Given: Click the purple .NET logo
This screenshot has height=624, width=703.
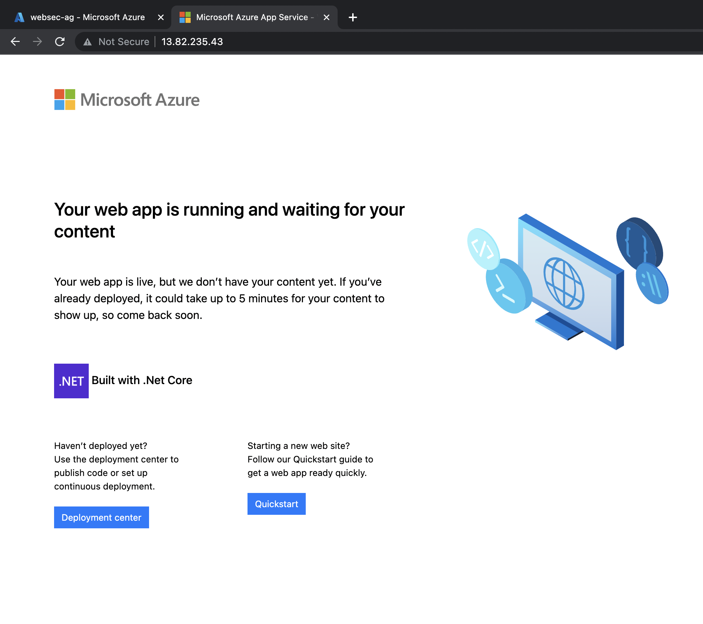Looking at the screenshot, I should tap(71, 381).
